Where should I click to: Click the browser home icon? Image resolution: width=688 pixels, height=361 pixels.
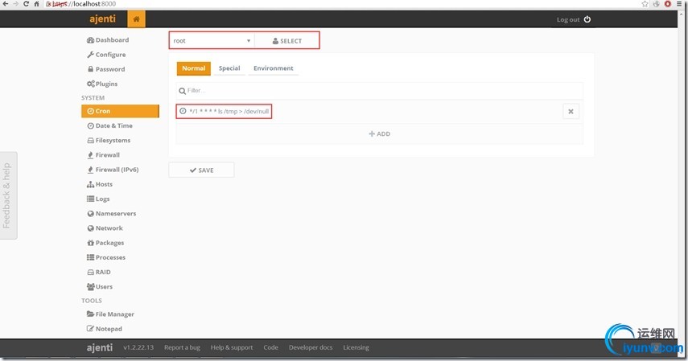coord(36,3)
